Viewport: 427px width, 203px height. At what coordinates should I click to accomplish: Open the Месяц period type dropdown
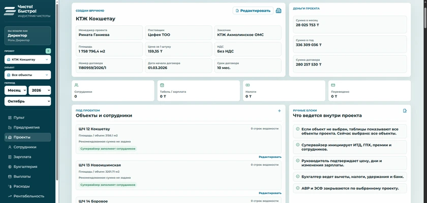pyautogui.click(x=16, y=90)
